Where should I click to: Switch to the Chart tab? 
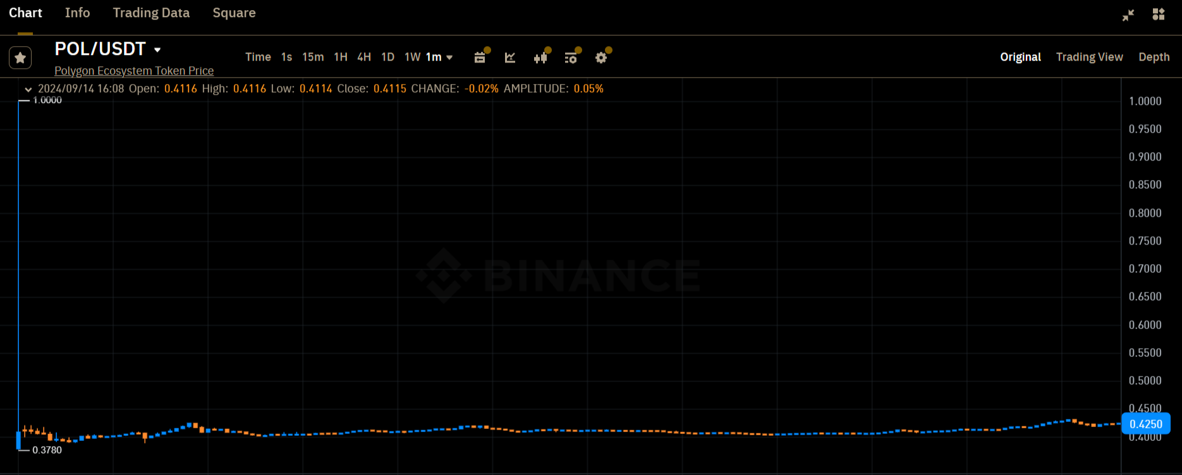(x=25, y=13)
